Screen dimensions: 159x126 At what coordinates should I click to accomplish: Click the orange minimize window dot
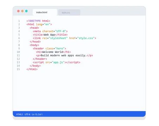[23, 11]
